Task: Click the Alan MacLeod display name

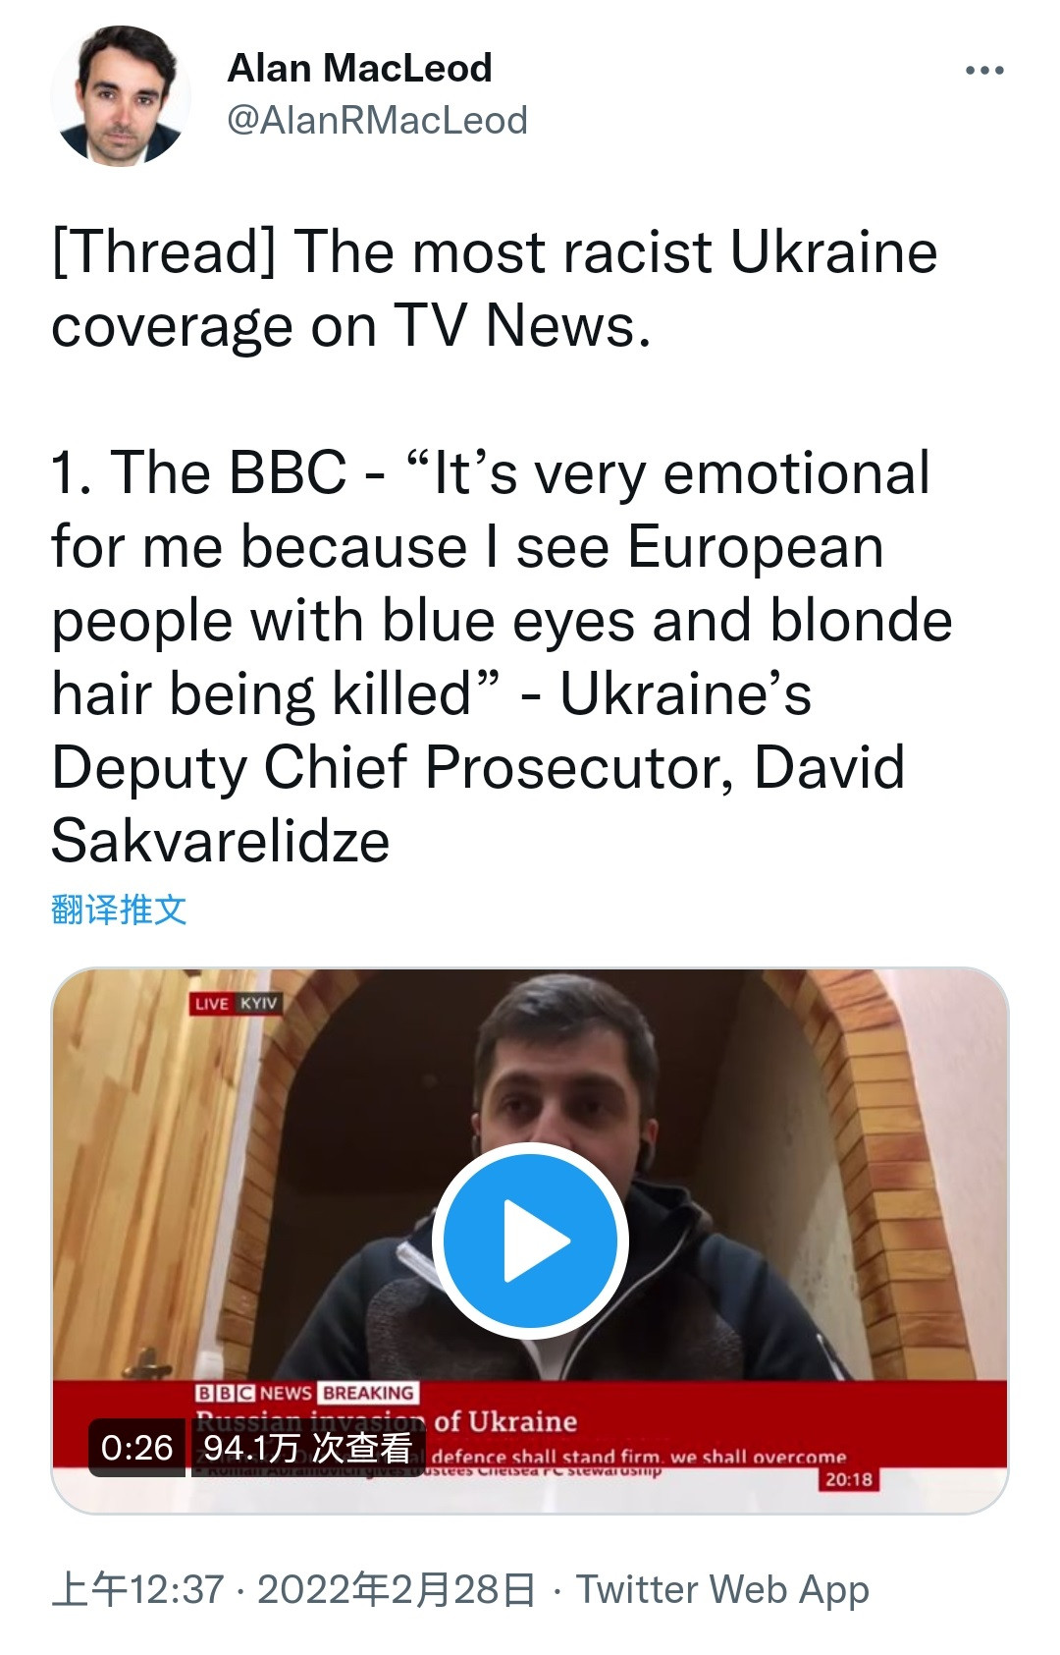Action: click(x=359, y=68)
